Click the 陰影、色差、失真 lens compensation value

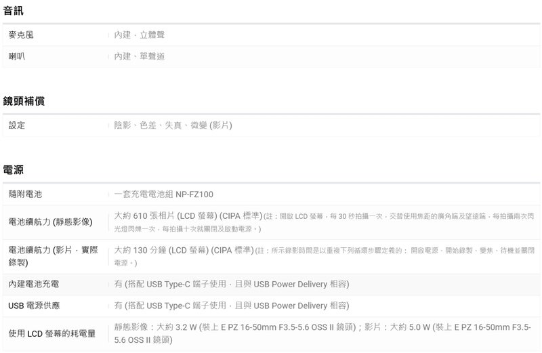[x=173, y=125]
